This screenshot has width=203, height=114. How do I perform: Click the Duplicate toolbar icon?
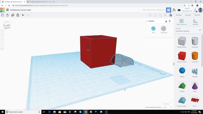pyautogui.click(x=13, y=15)
